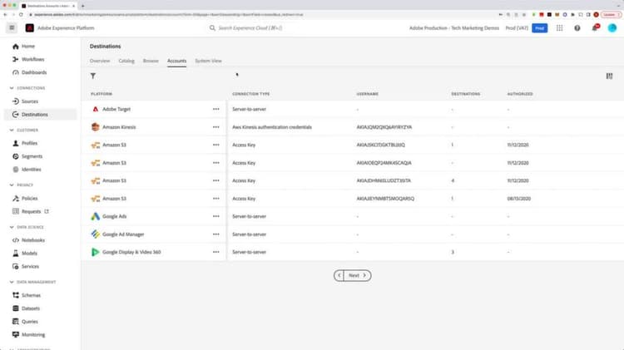This screenshot has width=624, height=350.
Task: Collapse the Data Science sidebar section
Action: [12, 227]
